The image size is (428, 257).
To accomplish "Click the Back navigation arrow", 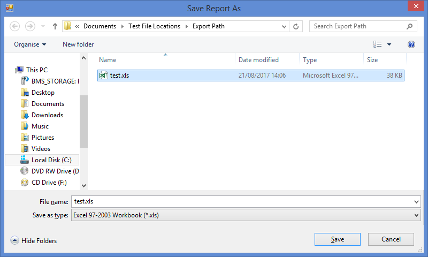I will pyautogui.click(x=15, y=26).
